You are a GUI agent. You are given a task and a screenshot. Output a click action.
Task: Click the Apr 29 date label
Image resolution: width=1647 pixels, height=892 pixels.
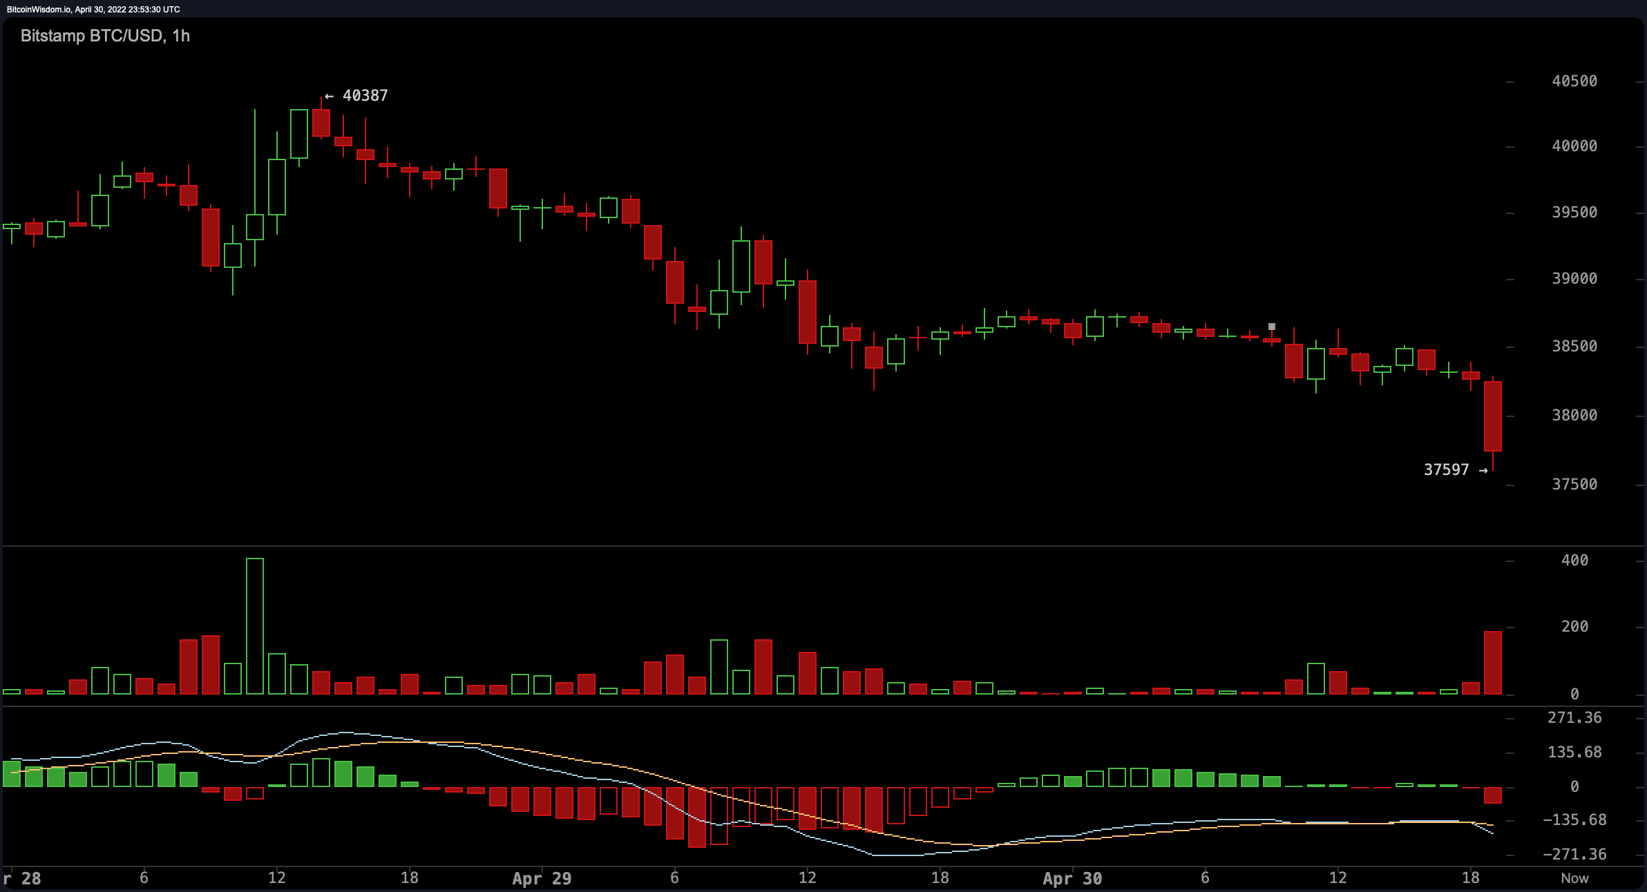coord(542,879)
